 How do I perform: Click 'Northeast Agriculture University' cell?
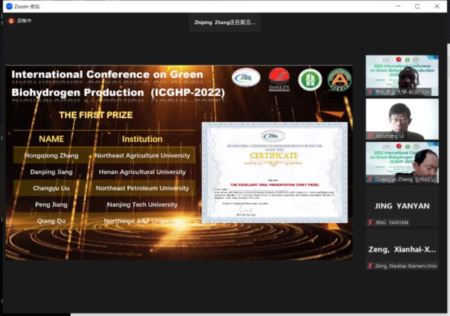click(x=142, y=155)
